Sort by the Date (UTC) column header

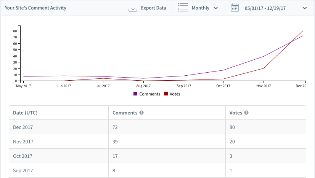pyautogui.click(x=25, y=113)
